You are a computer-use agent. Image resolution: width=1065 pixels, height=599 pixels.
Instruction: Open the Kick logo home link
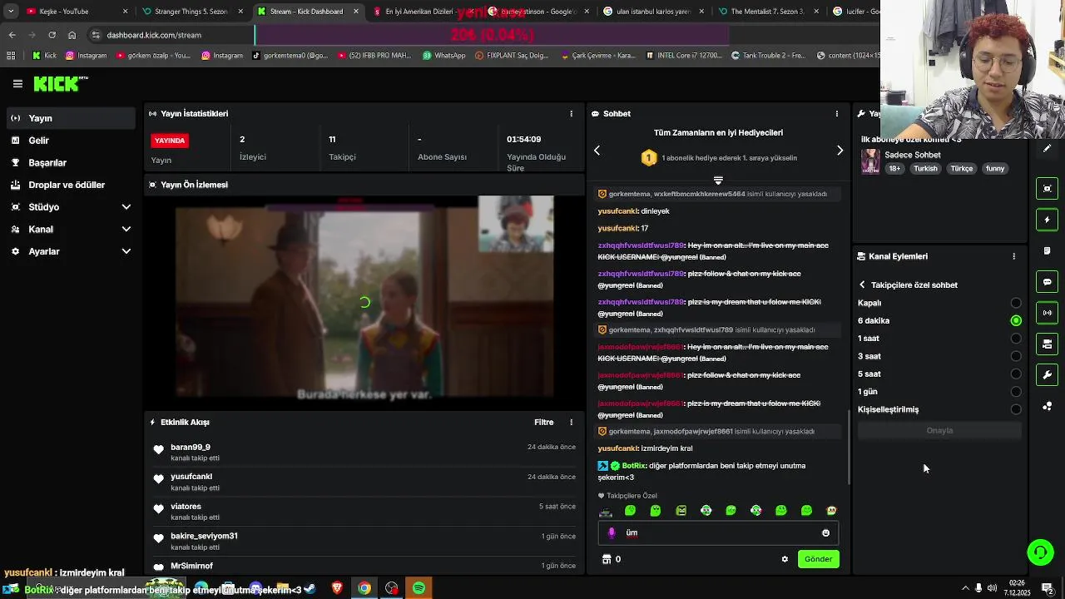(61, 83)
